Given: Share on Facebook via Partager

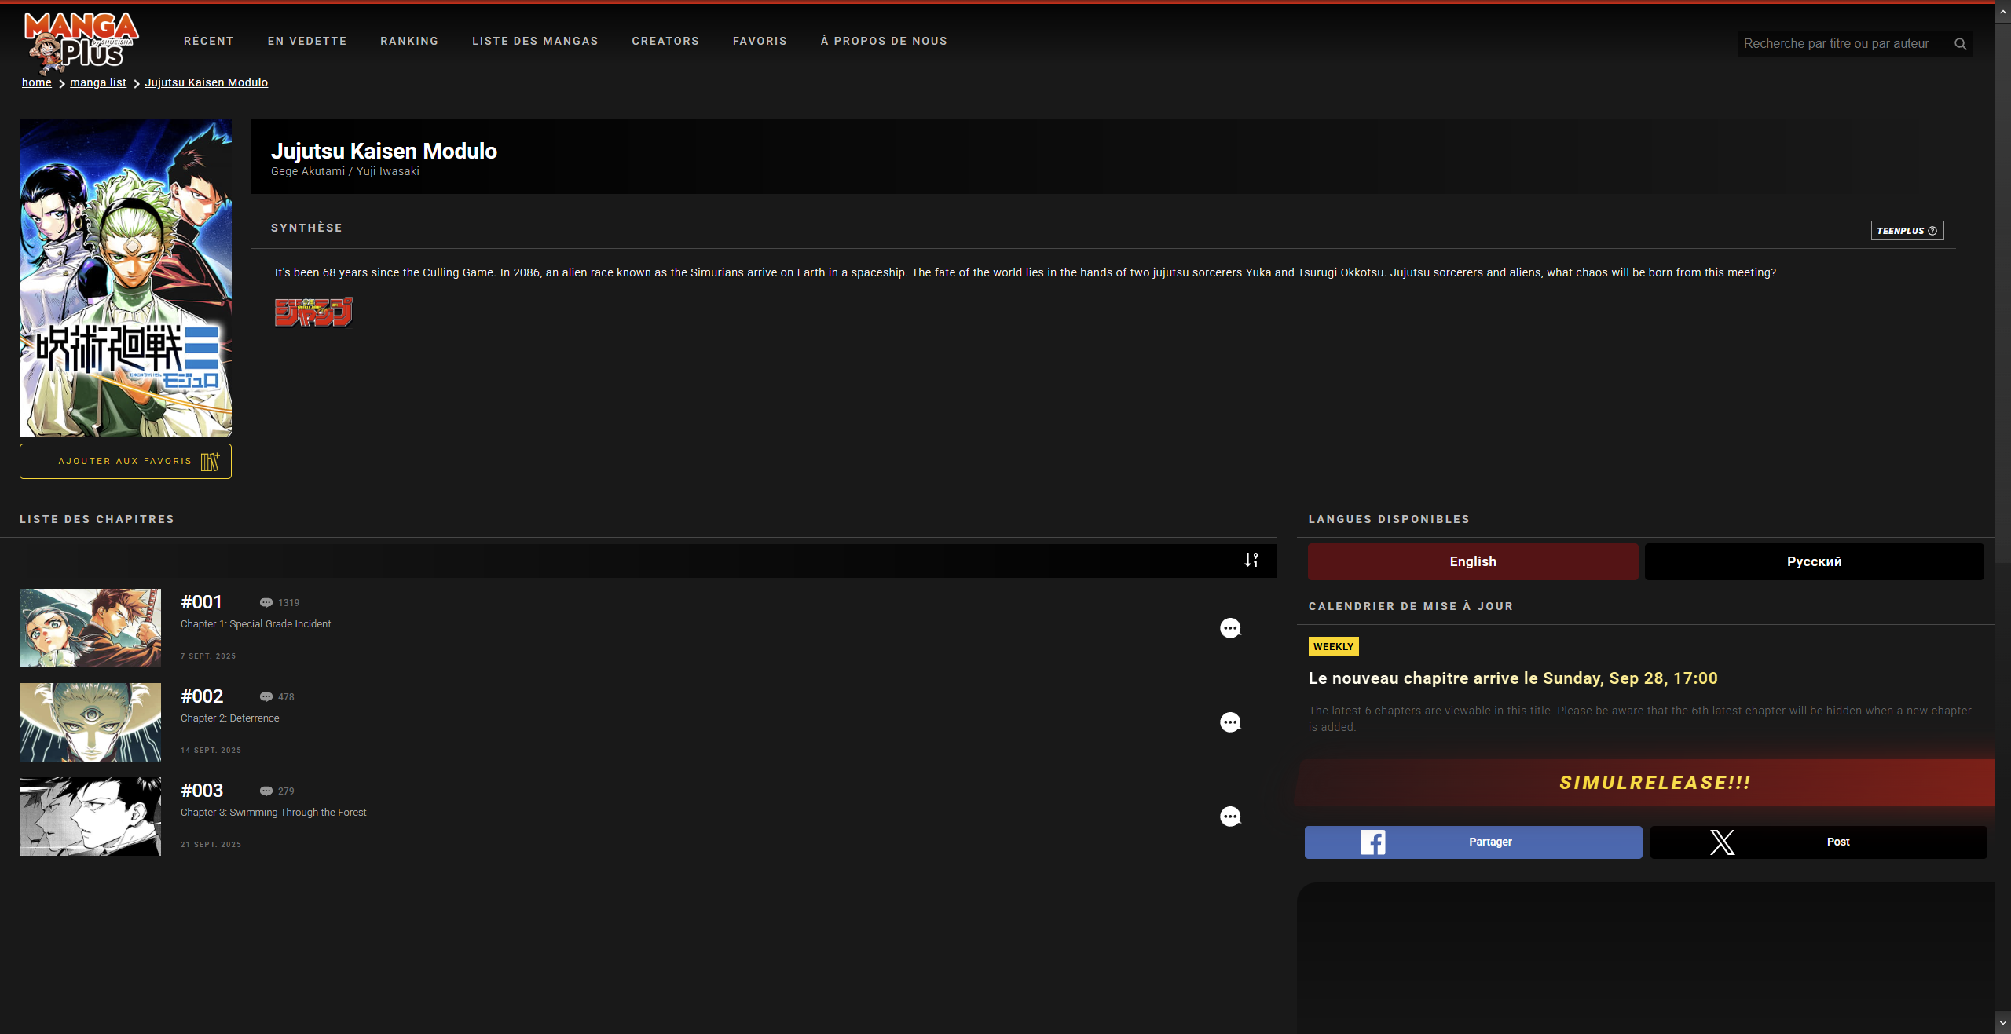Looking at the screenshot, I should [x=1473, y=842].
